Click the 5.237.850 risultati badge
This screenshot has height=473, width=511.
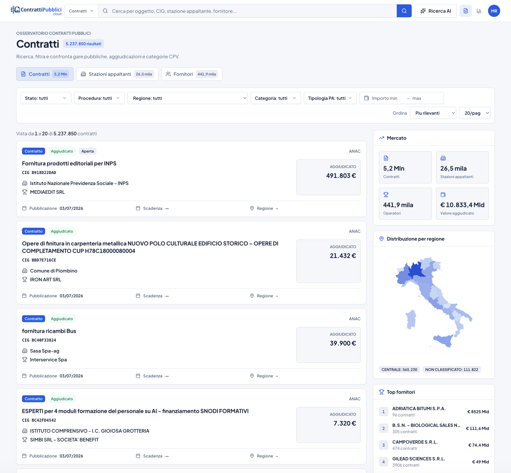click(83, 44)
